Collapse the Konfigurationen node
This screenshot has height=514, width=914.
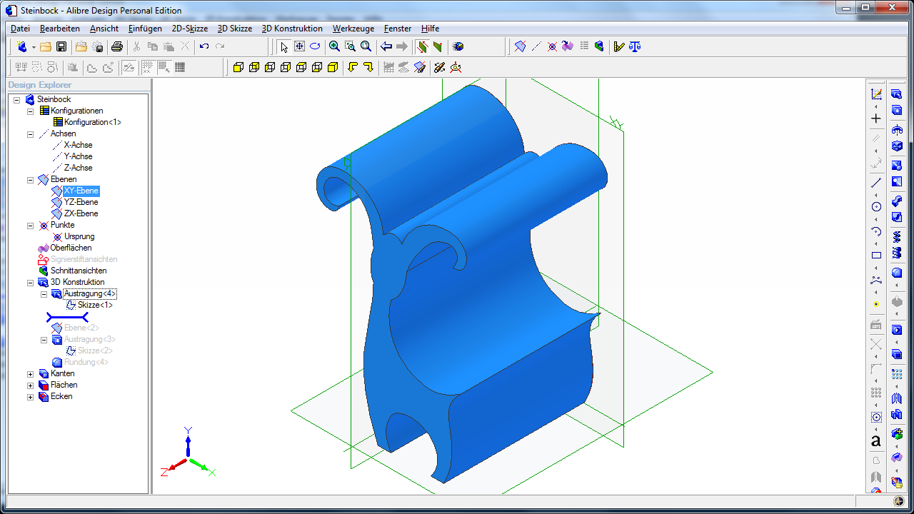click(x=30, y=111)
